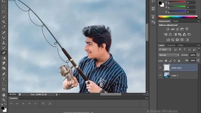Open the Brush Presets panel icon
Screen dimensions: 201x113
pos(153,22)
